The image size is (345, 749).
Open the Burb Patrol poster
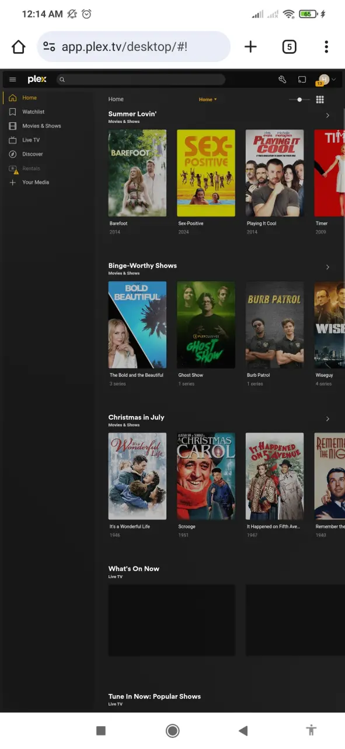coord(274,325)
